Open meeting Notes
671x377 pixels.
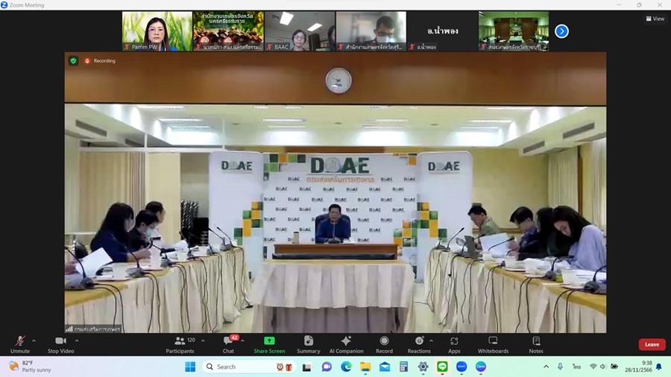click(x=536, y=344)
